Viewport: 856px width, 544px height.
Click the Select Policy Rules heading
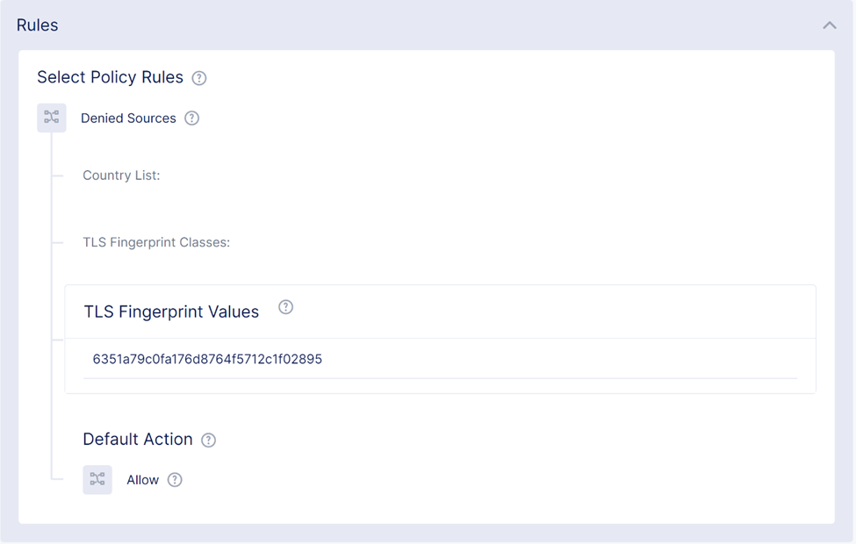click(x=110, y=78)
